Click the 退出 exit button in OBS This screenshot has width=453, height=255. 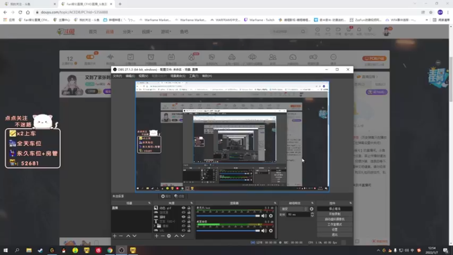click(335, 235)
